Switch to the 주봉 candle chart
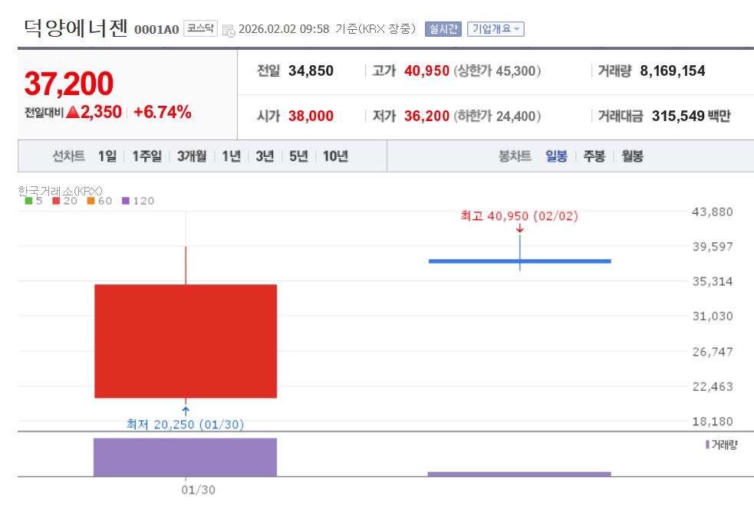 594,156
